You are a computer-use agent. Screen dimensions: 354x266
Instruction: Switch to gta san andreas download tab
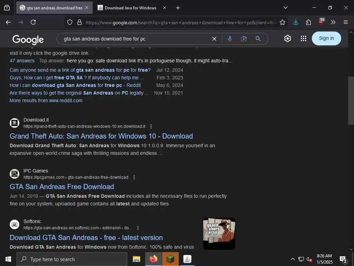point(54,8)
